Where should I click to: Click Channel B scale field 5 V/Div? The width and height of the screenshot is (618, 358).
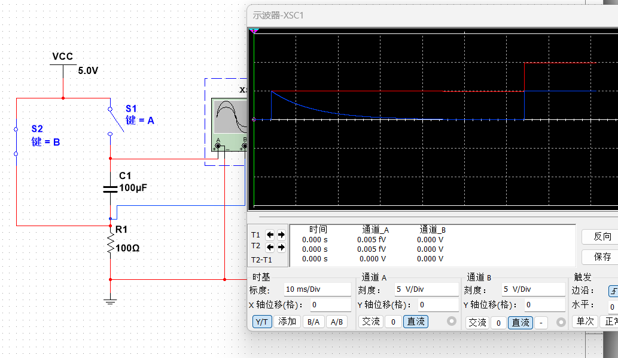533,289
